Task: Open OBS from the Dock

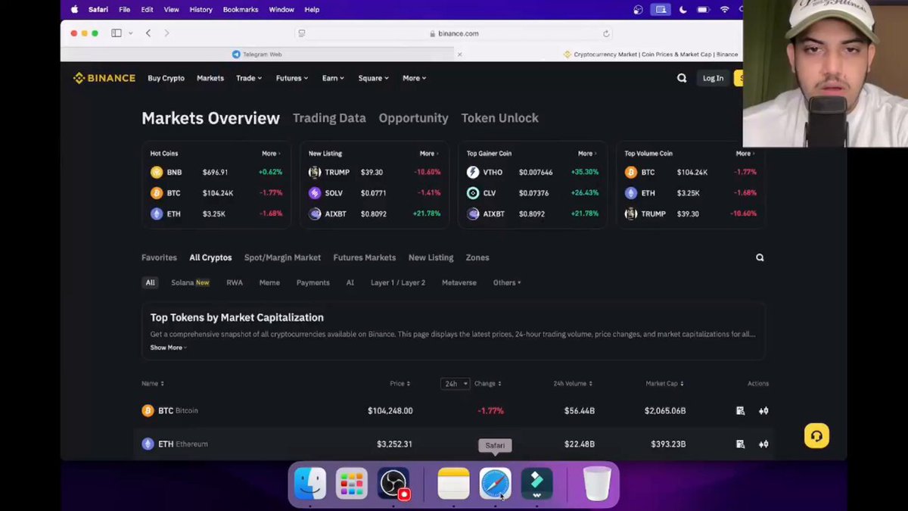Action: pyautogui.click(x=393, y=484)
